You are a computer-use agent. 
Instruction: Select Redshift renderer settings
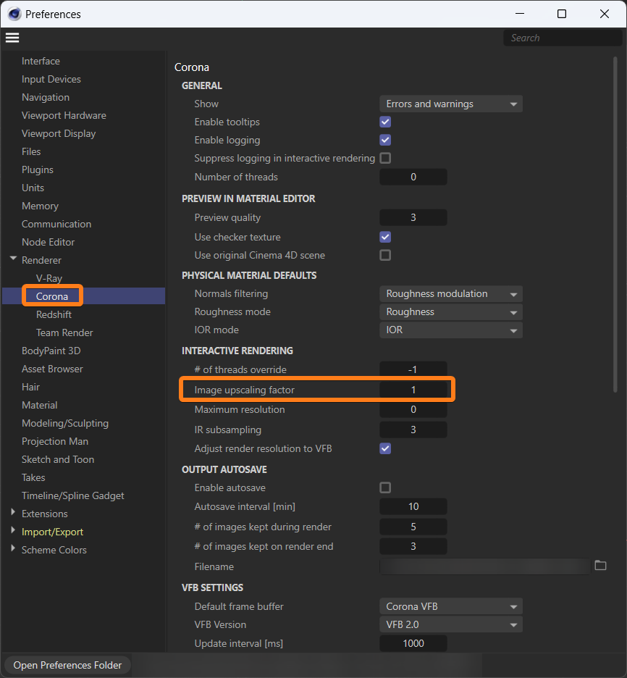tap(54, 315)
